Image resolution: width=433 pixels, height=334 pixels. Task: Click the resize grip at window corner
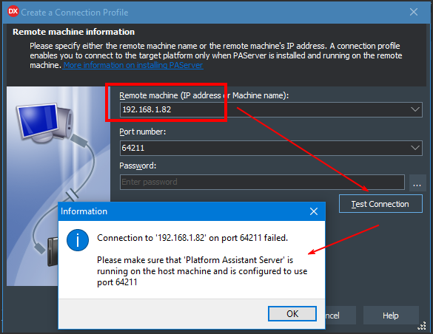coord(422,326)
